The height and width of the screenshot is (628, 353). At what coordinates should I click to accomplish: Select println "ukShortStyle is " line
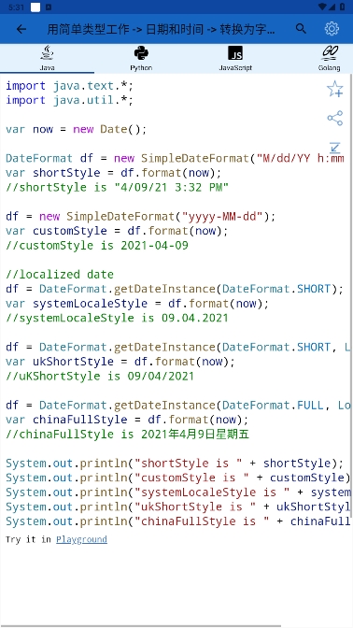[178, 507]
